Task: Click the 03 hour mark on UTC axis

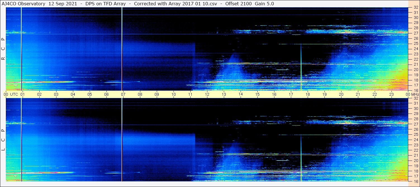Action: click(x=56, y=94)
